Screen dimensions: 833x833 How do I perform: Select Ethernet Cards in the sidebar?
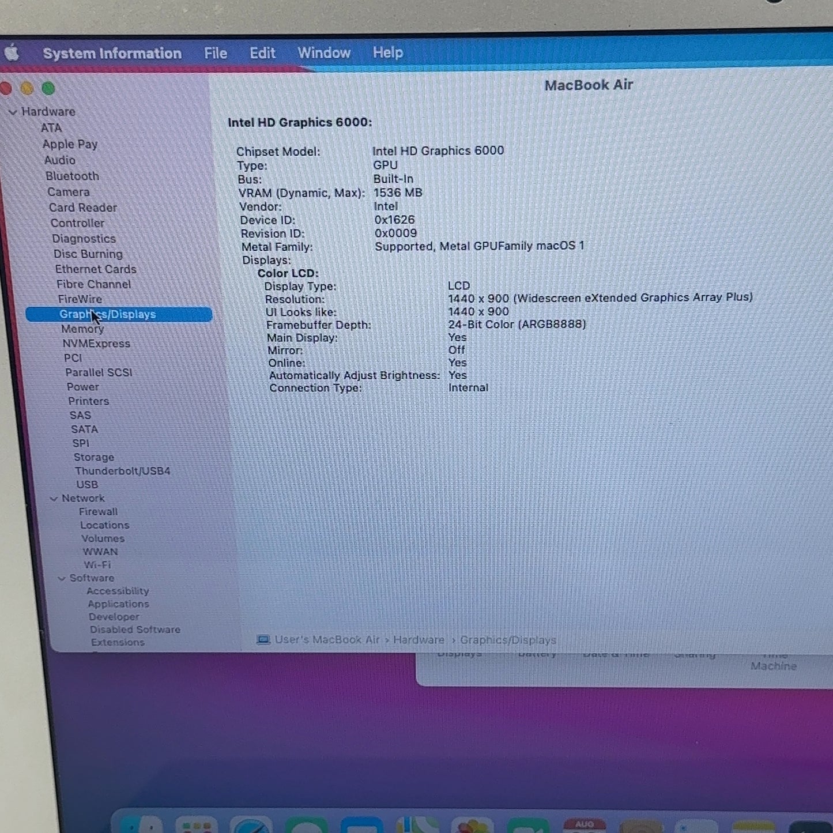click(x=96, y=269)
